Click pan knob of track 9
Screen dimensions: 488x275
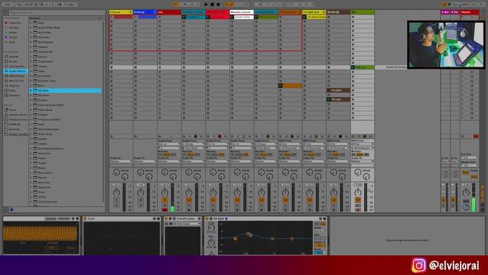[x=165, y=192]
